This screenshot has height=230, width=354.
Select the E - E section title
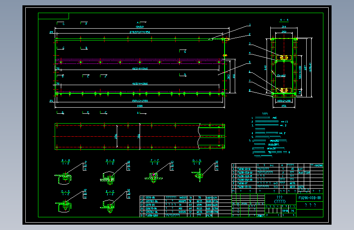(110, 191)
